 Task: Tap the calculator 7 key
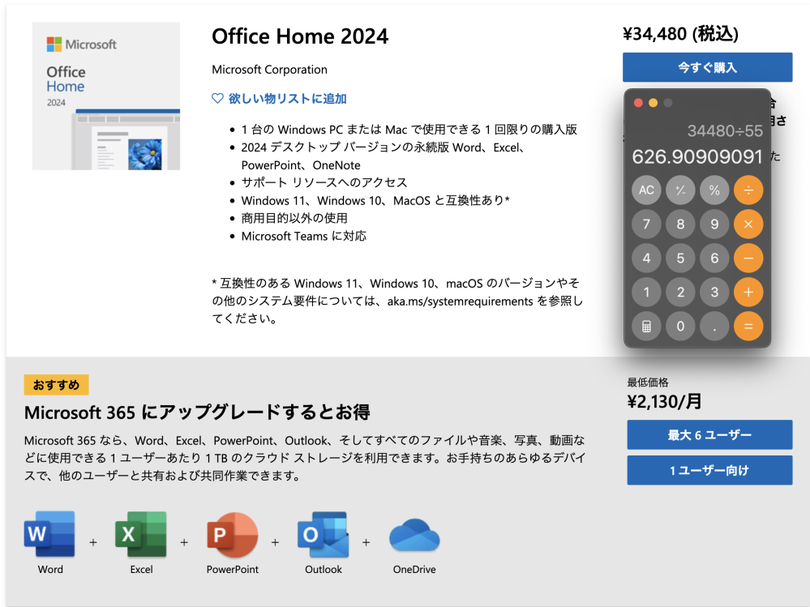[646, 224]
